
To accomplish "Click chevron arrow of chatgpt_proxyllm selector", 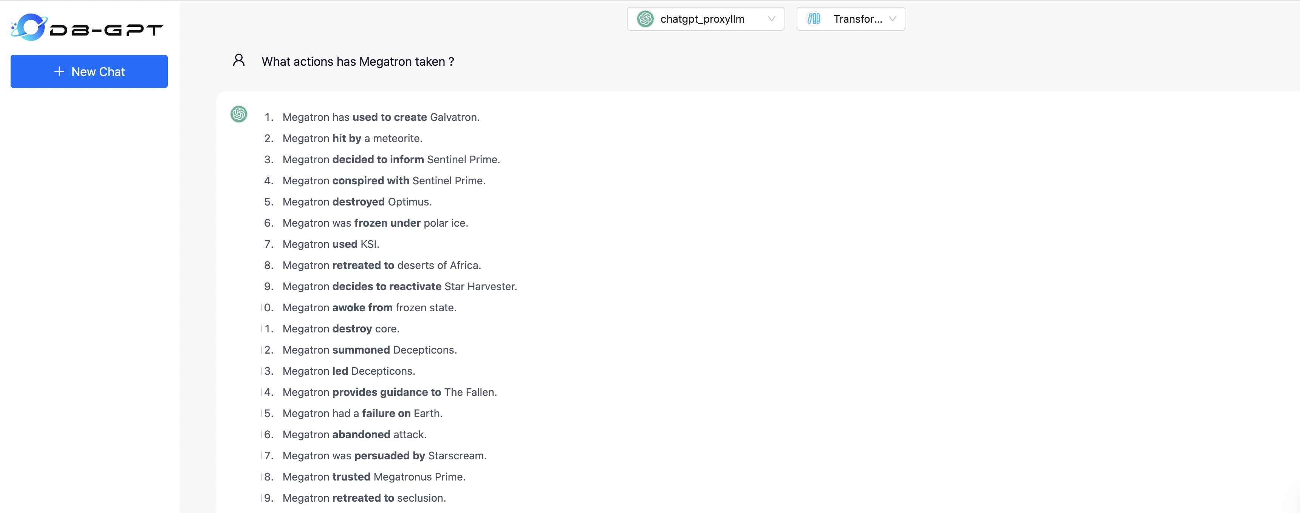I will (x=771, y=19).
